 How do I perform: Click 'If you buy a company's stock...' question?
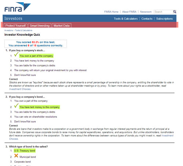click(27, 50)
